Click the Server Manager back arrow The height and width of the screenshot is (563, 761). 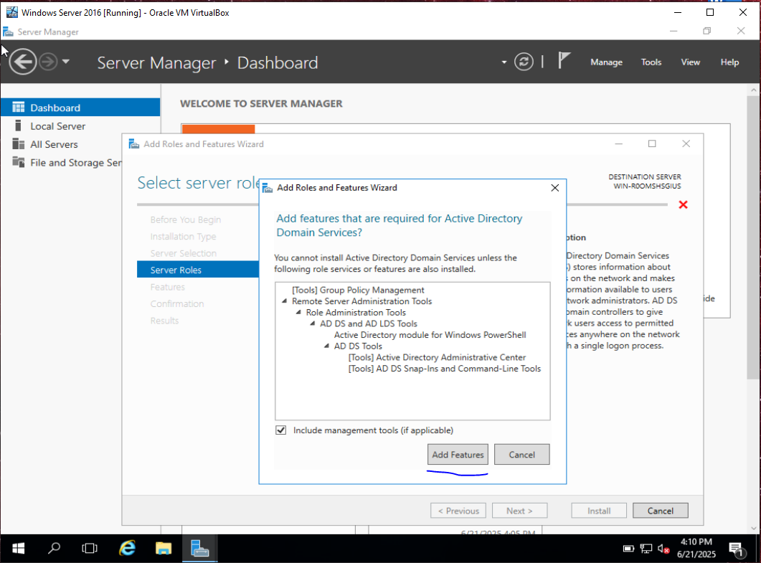coord(22,62)
